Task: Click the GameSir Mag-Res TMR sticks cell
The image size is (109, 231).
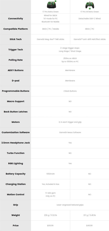Action: click(50, 39)
